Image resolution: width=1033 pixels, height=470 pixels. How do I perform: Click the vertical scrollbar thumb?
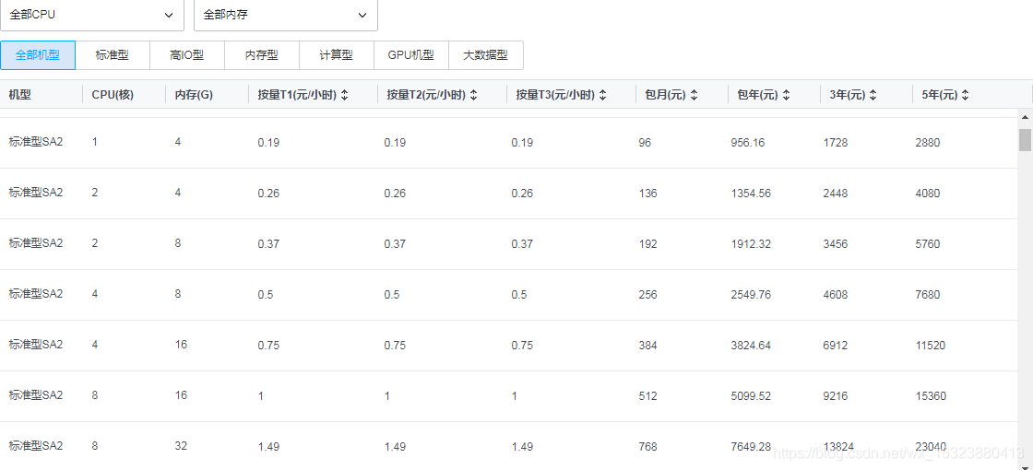click(x=1025, y=139)
